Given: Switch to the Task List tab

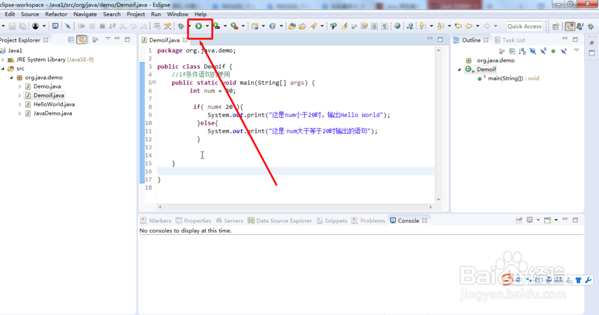Looking at the screenshot, I should coord(510,40).
